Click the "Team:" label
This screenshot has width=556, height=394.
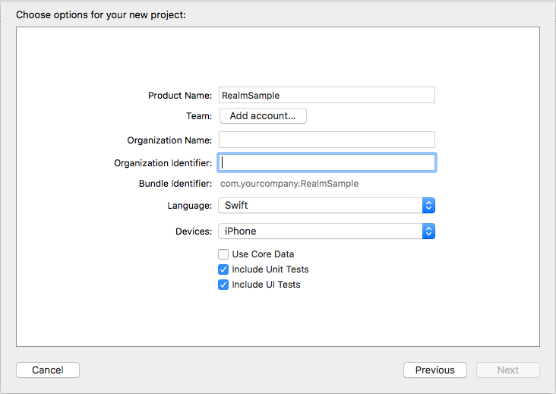coord(198,116)
